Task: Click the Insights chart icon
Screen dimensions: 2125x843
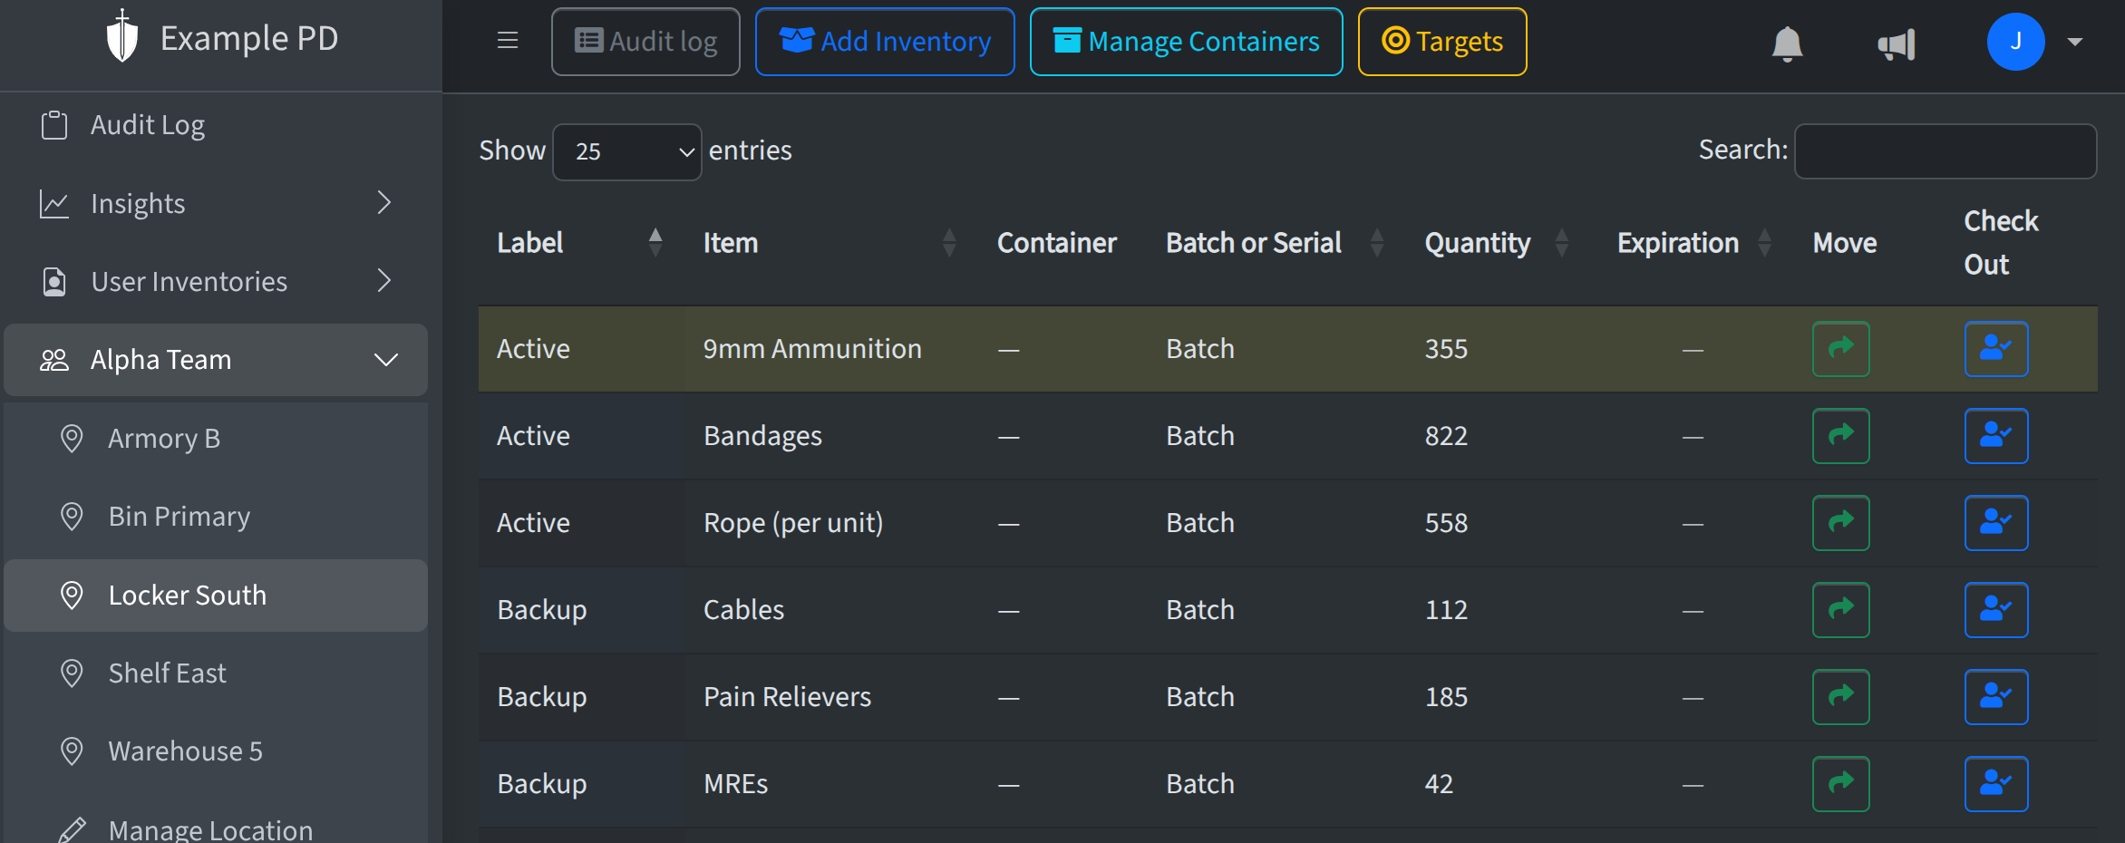Action: 54,203
